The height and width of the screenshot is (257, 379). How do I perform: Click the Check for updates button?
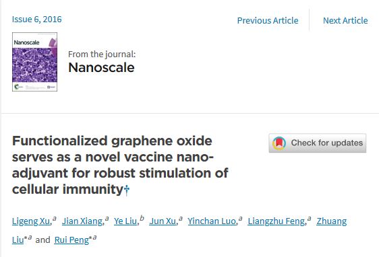318,143
